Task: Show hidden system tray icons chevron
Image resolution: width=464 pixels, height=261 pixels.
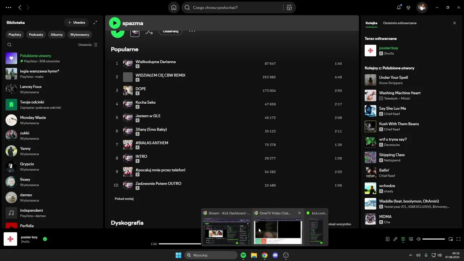Action: click(x=410, y=255)
